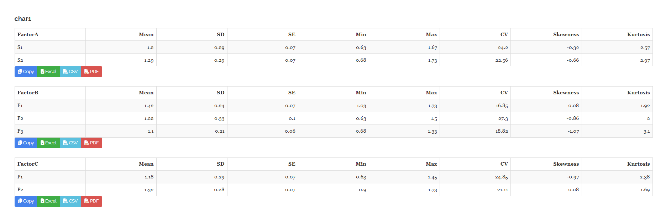This screenshot has width=671, height=216.
Task: Download FactorB table as CSV
Action: (x=70, y=143)
